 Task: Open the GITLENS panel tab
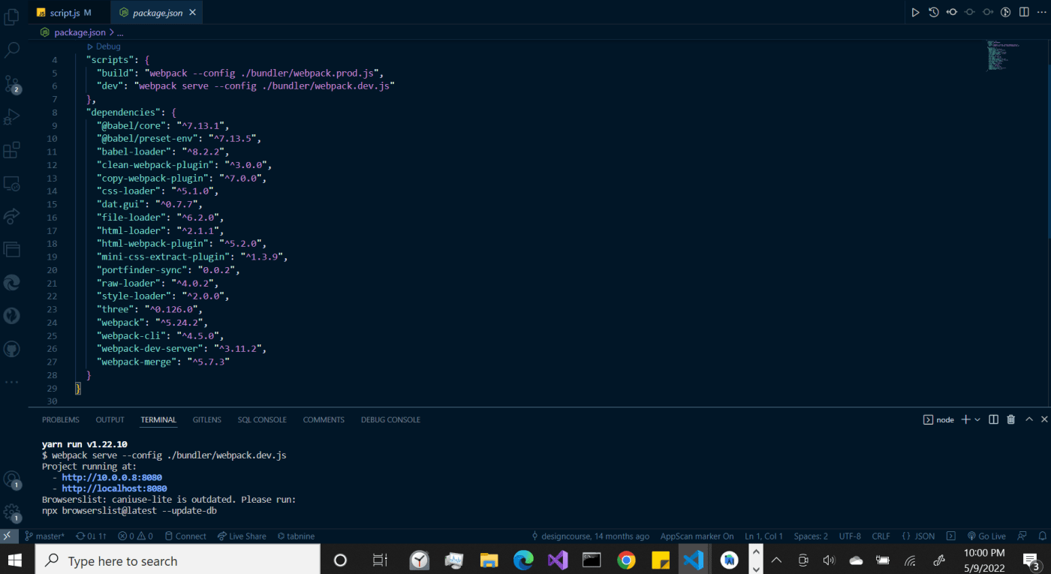click(x=207, y=419)
